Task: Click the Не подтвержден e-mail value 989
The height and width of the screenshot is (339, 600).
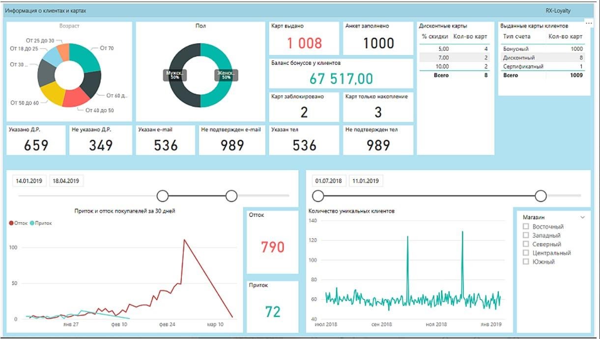Action: coord(231,145)
